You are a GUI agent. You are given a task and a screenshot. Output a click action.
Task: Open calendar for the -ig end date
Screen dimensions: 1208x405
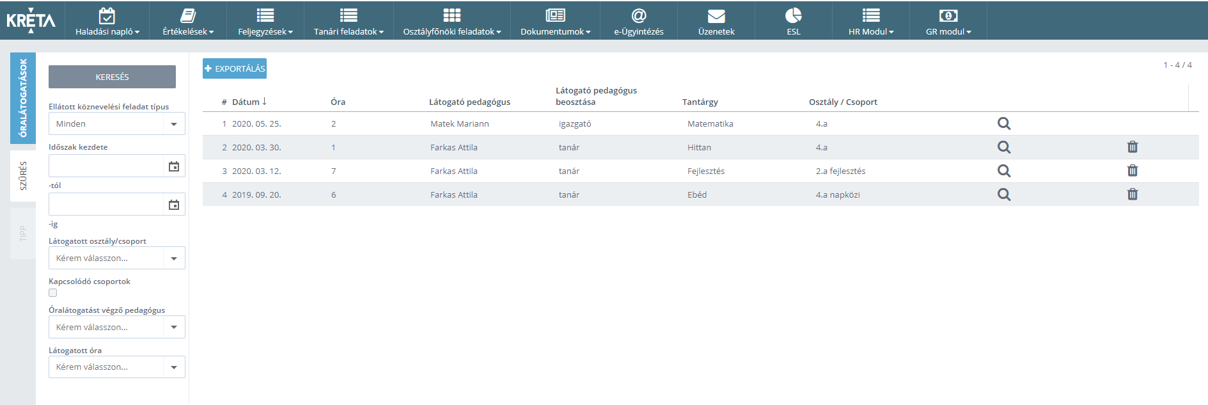[174, 205]
